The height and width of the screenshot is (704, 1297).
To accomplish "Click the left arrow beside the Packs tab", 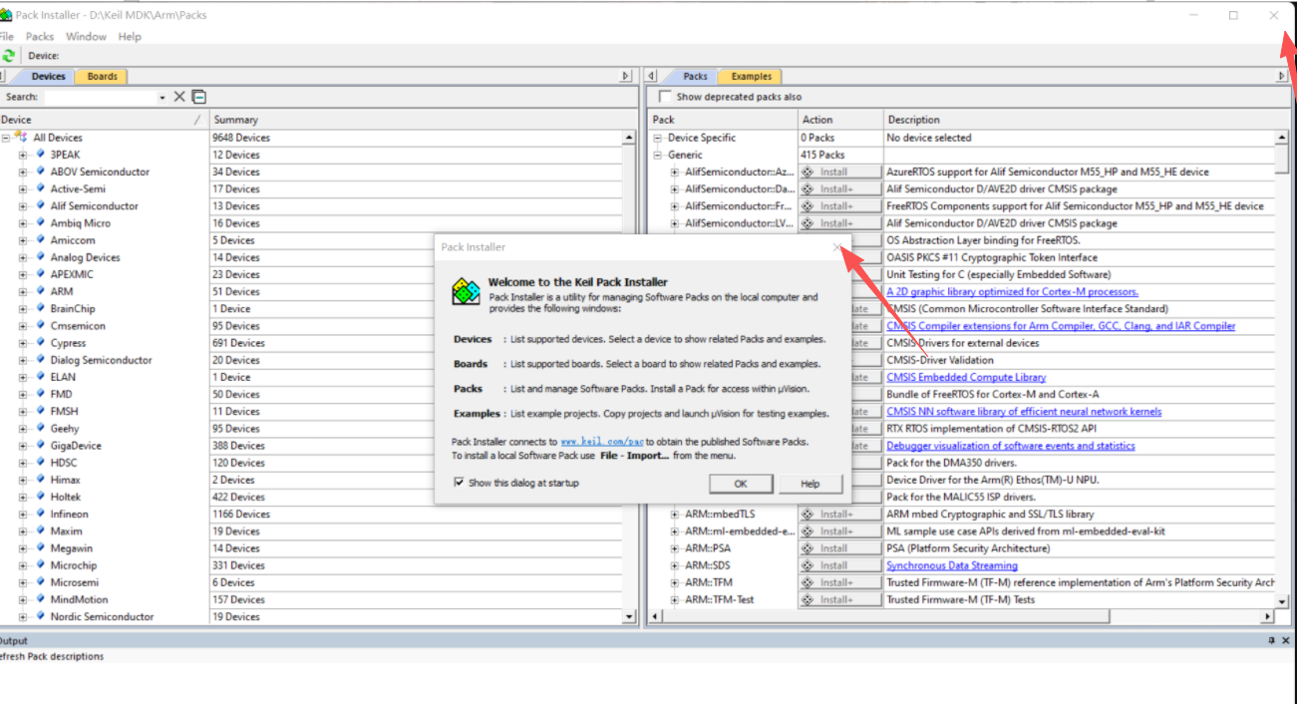I will click(x=650, y=76).
